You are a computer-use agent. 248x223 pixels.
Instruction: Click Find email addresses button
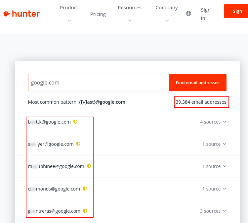click(198, 83)
